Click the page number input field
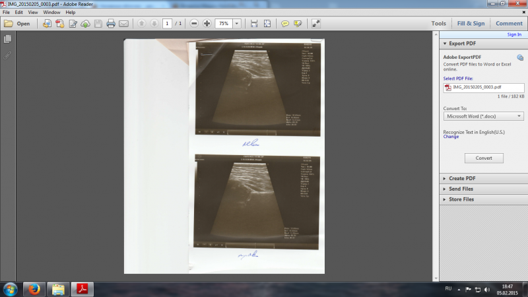 (x=167, y=24)
